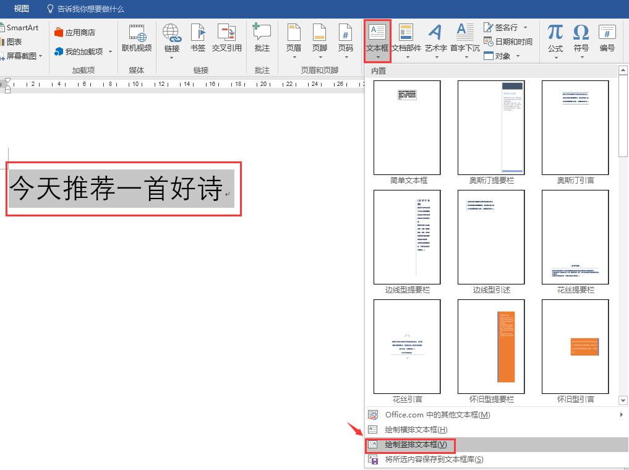Open the 页码 dropdown
This screenshot has height=470, width=629.
[345, 38]
